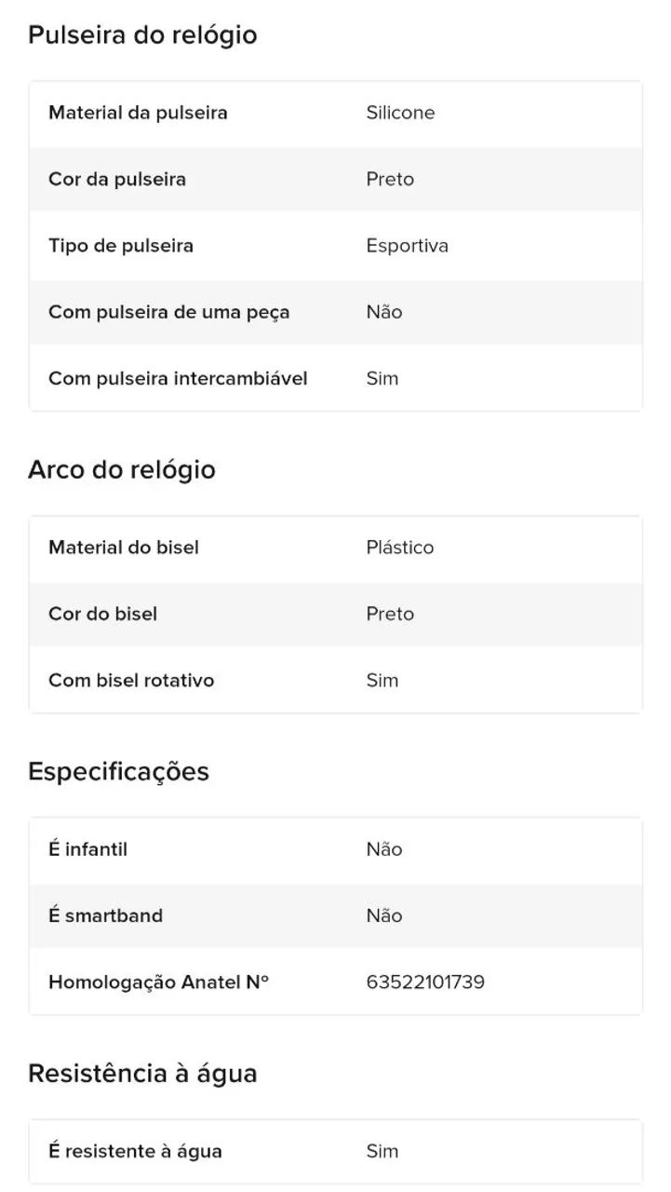Click the Pulseira do relógio heading
This screenshot has height=1192, width=671.
142,35
